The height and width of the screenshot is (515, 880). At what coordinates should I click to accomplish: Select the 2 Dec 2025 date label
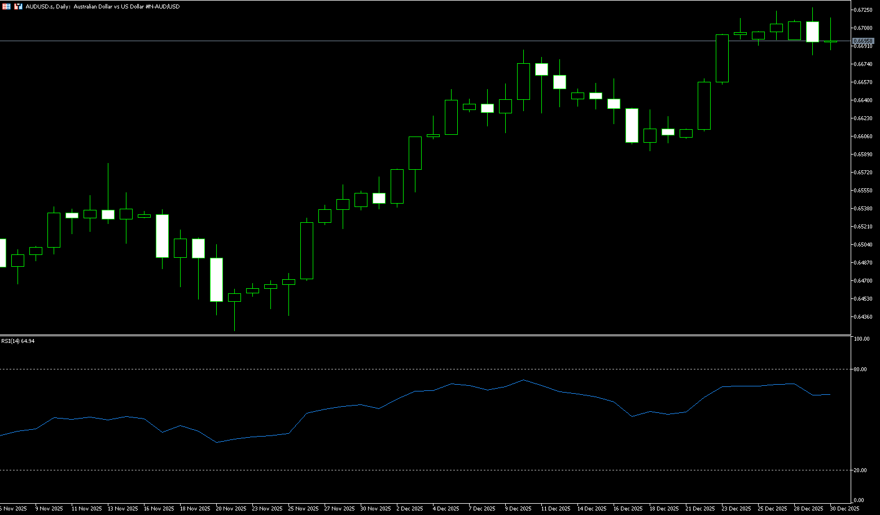[410, 509]
